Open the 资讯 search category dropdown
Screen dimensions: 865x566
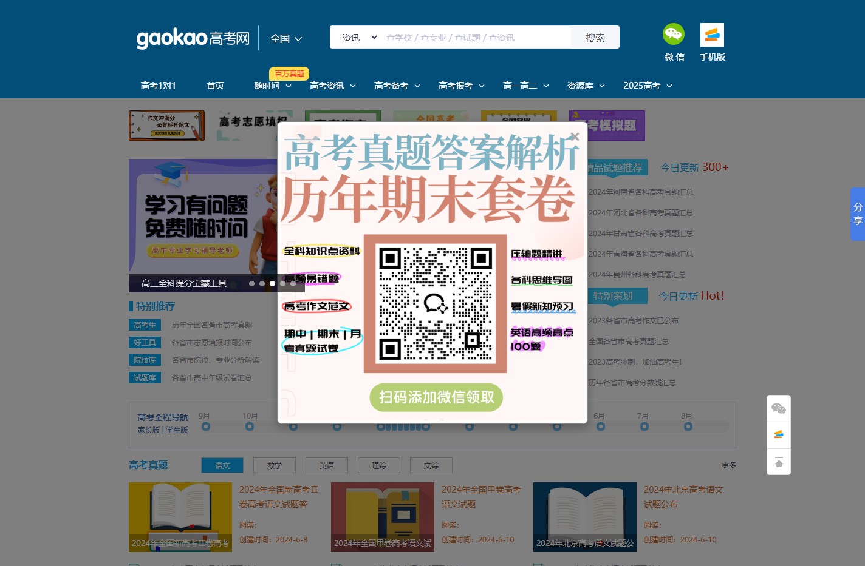[x=359, y=38]
